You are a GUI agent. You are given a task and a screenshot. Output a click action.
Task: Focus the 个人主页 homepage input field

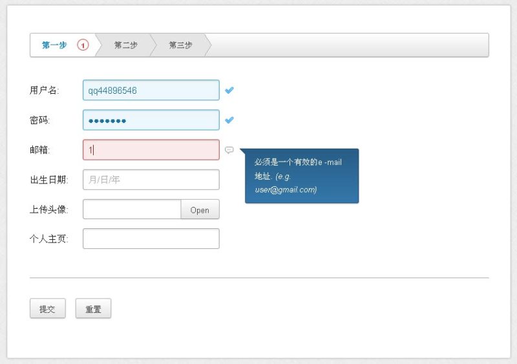[151, 239]
